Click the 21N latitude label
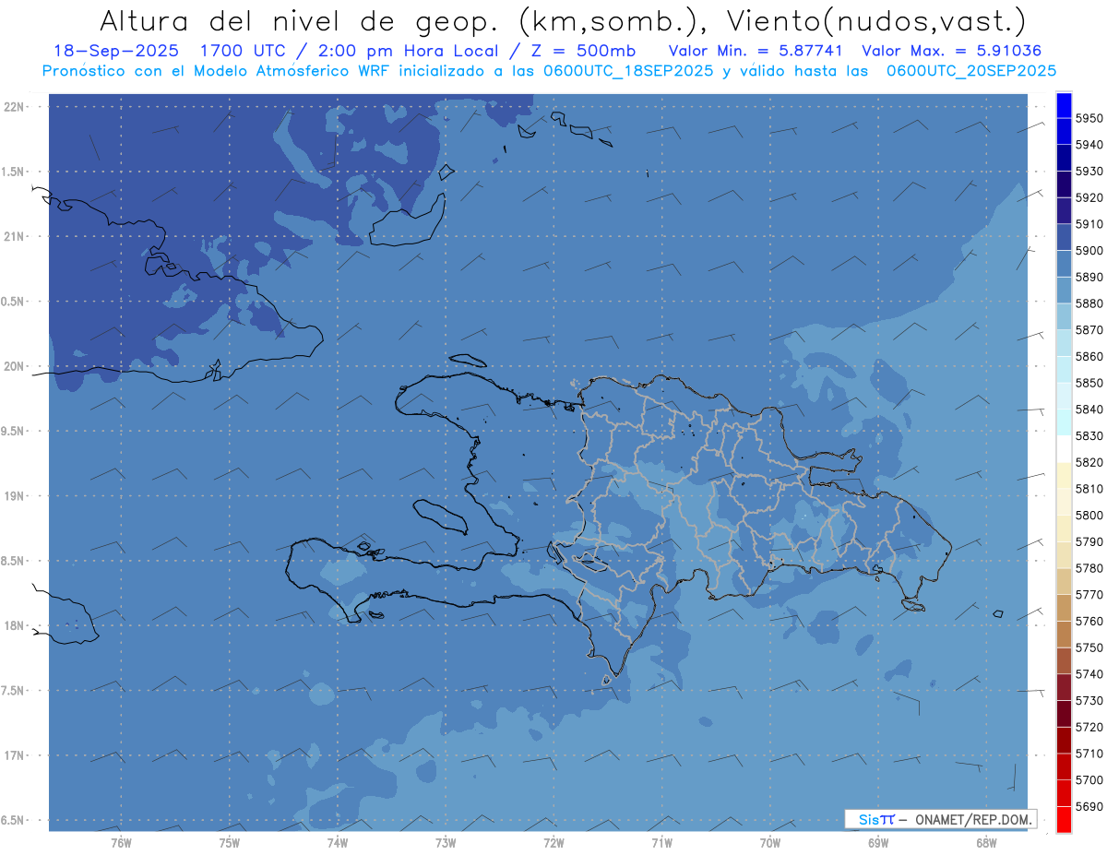Screen dimensions: 1107x855 click(x=14, y=237)
